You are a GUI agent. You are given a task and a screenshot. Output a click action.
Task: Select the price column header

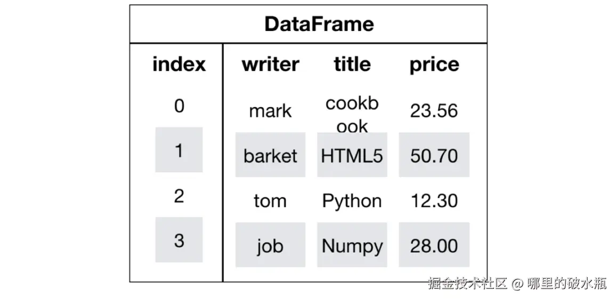click(x=434, y=64)
